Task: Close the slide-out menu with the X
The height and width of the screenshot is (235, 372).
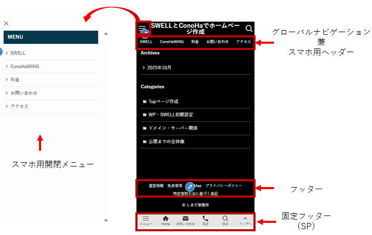Action: (x=6, y=23)
